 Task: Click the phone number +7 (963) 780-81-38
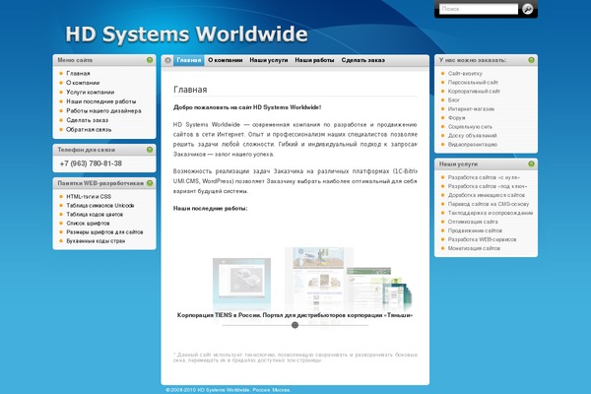91,164
